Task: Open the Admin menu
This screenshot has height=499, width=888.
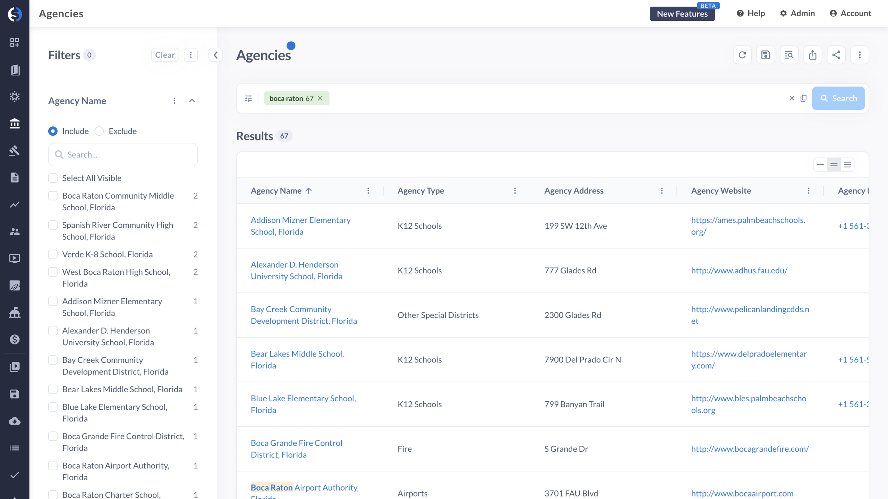Action: click(797, 13)
